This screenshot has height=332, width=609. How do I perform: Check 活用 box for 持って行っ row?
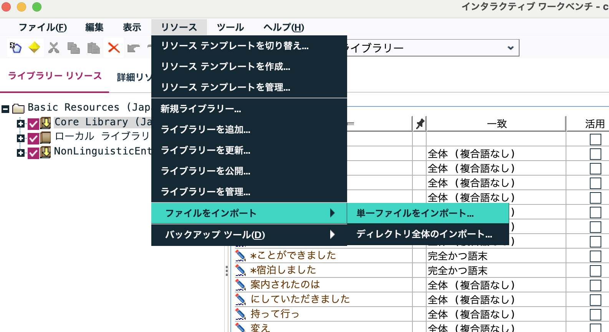(596, 315)
